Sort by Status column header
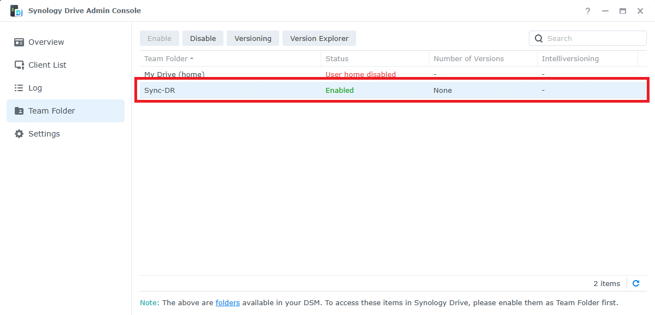Screen dimensions: 655x315 pyautogui.click(x=375, y=59)
